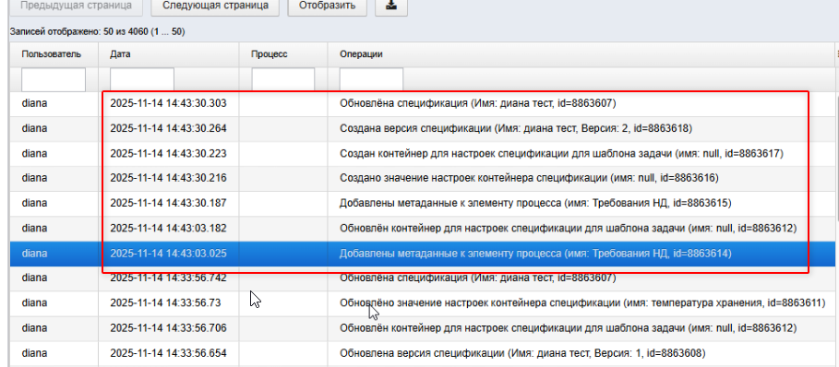Select date cell 2025-11-14 14:33:56.706
The height and width of the screenshot is (367, 839).
pos(168,328)
